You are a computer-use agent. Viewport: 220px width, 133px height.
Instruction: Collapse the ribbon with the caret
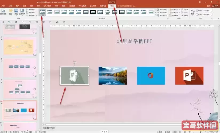coord(218,19)
